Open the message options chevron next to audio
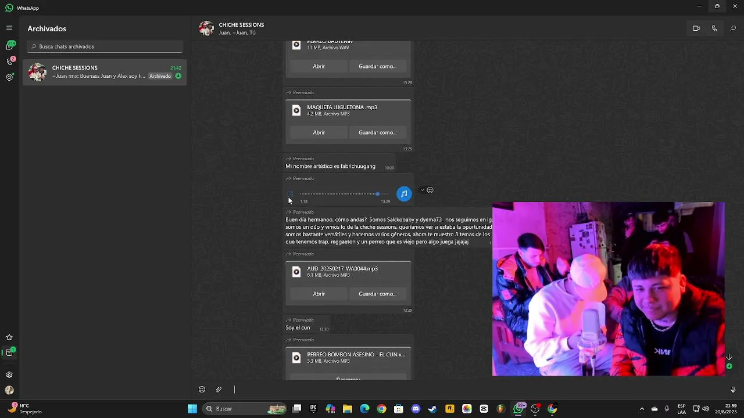This screenshot has width=744, height=418. [x=422, y=190]
